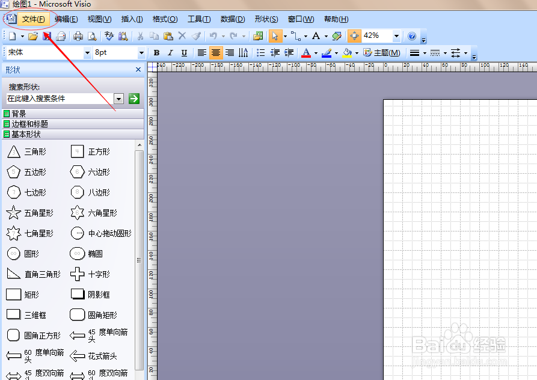Toggle Underline formatting
The width and height of the screenshot is (537, 380).
tap(184, 53)
